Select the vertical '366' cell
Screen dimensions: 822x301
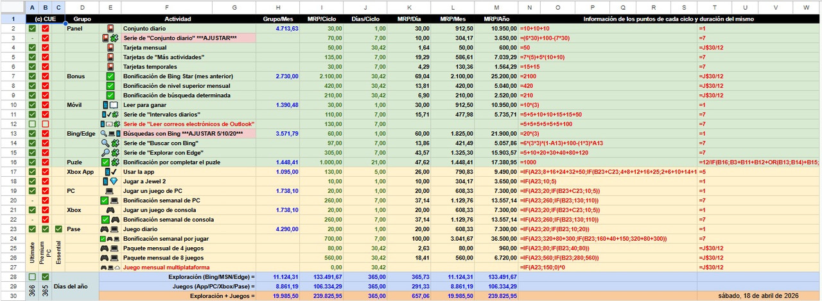(x=32, y=291)
